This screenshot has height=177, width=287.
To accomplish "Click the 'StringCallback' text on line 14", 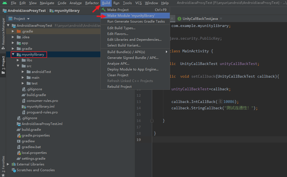I will coord(206,108).
